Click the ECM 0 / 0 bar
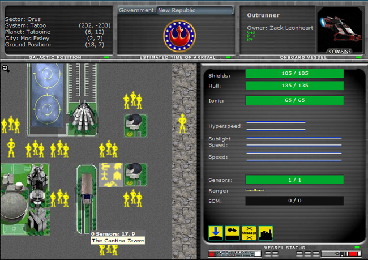 coord(294,201)
